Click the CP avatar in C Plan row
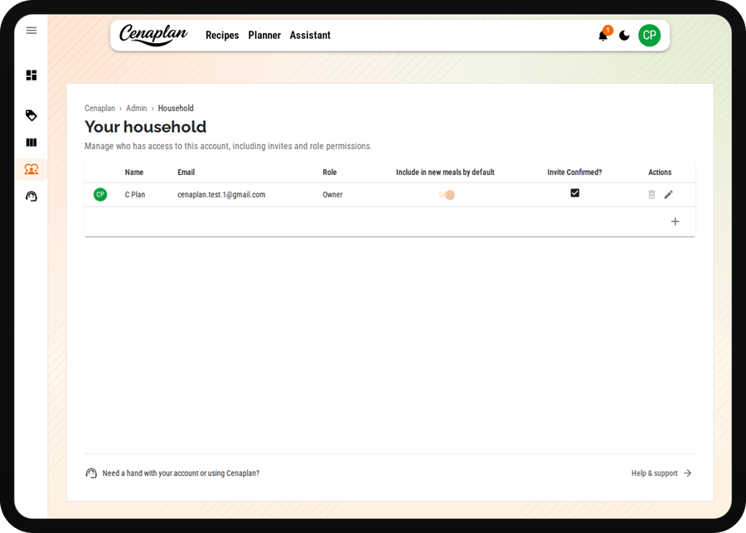The height and width of the screenshot is (533, 746). click(x=100, y=194)
